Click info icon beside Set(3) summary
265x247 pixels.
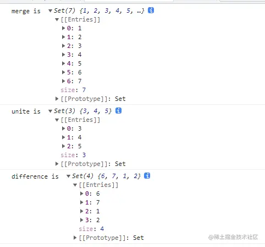tap(118, 111)
